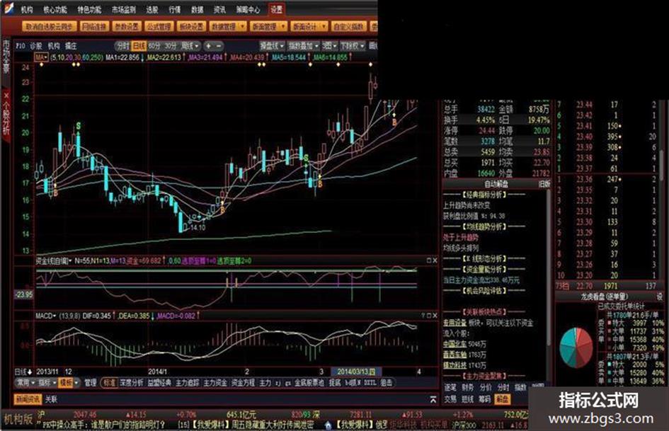Select the 金底脉要地 template
The width and height of the screenshot is (669, 431).
[x=309, y=383]
